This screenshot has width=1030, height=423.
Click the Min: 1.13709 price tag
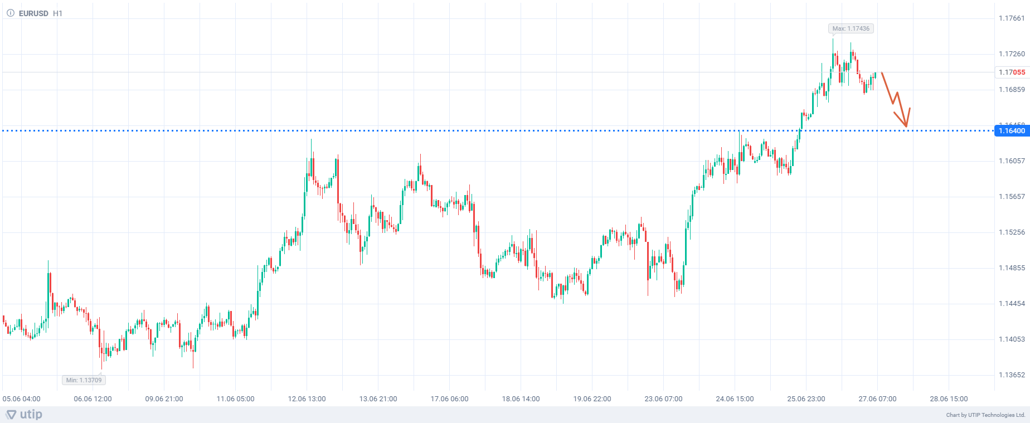(84, 380)
